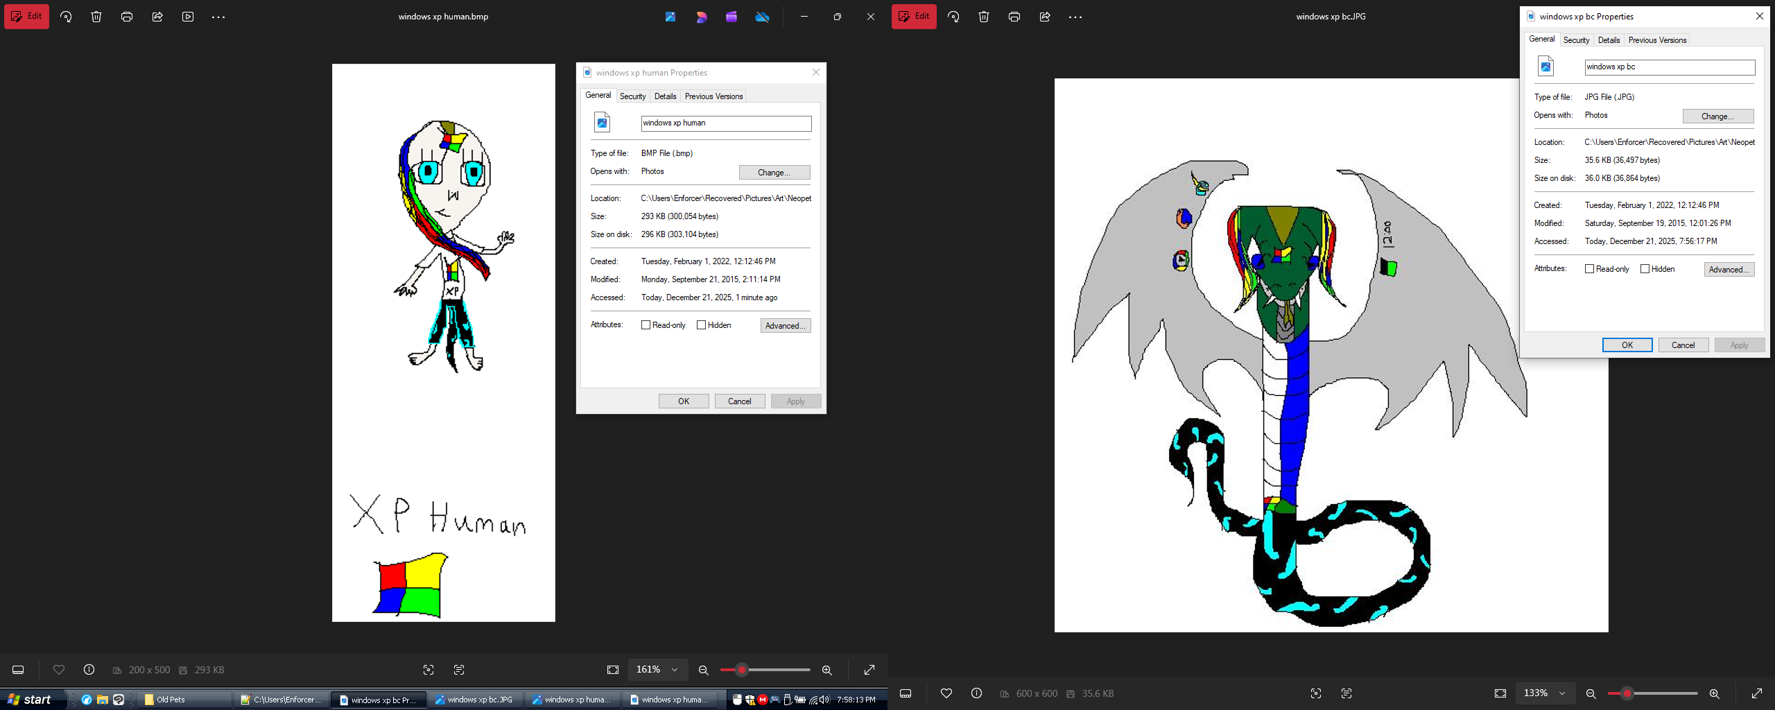Check Read-only in windows xp human Properties
1775x710 pixels.
pos(646,325)
